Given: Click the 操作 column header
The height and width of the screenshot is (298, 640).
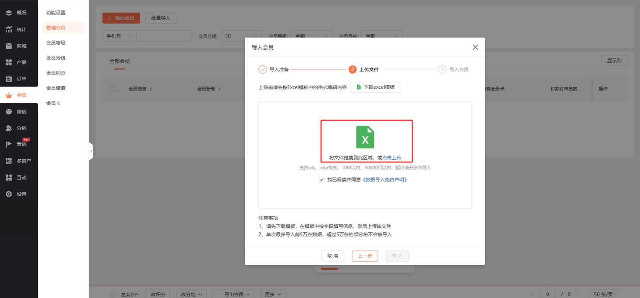Looking at the screenshot, I should point(603,89).
